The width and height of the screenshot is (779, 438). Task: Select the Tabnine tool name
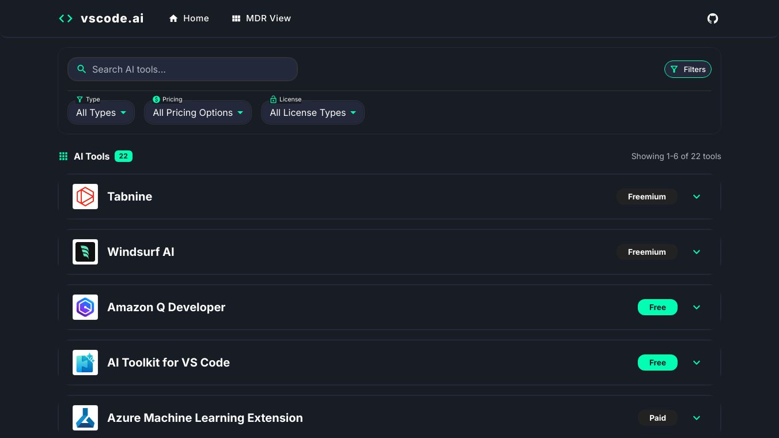tap(130, 197)
